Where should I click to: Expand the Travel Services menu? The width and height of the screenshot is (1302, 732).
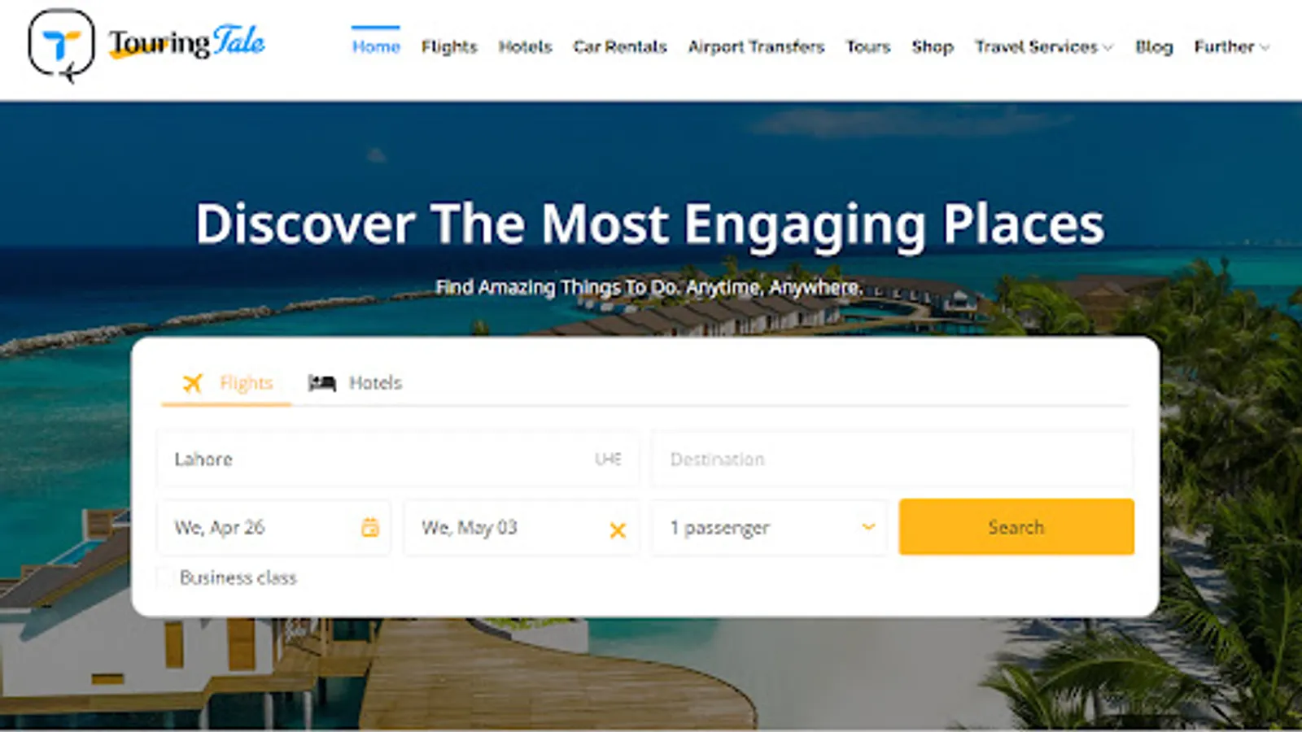click(x=1044, y=47)
